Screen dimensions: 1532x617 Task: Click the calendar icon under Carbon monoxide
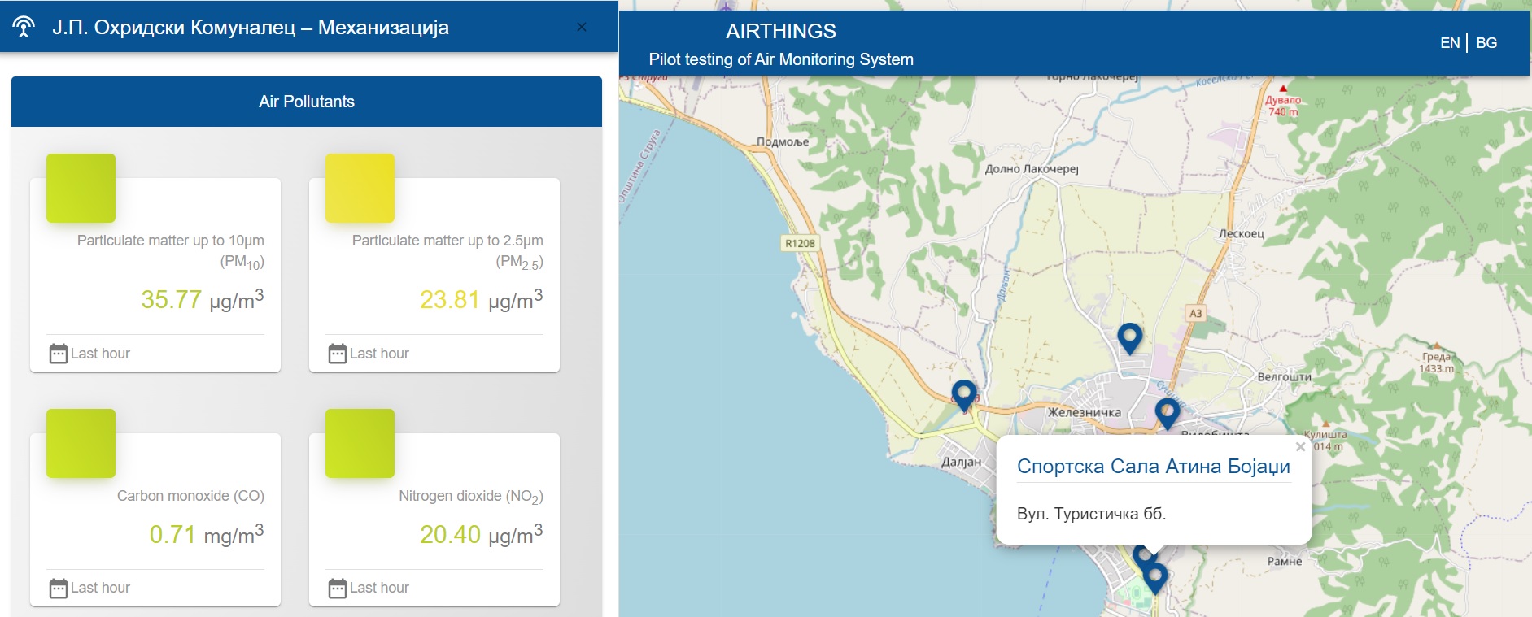click(x=58, y=588)
